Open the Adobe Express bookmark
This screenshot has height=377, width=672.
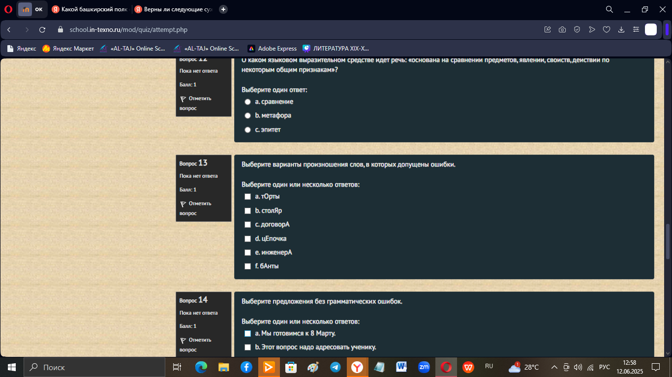272,49
